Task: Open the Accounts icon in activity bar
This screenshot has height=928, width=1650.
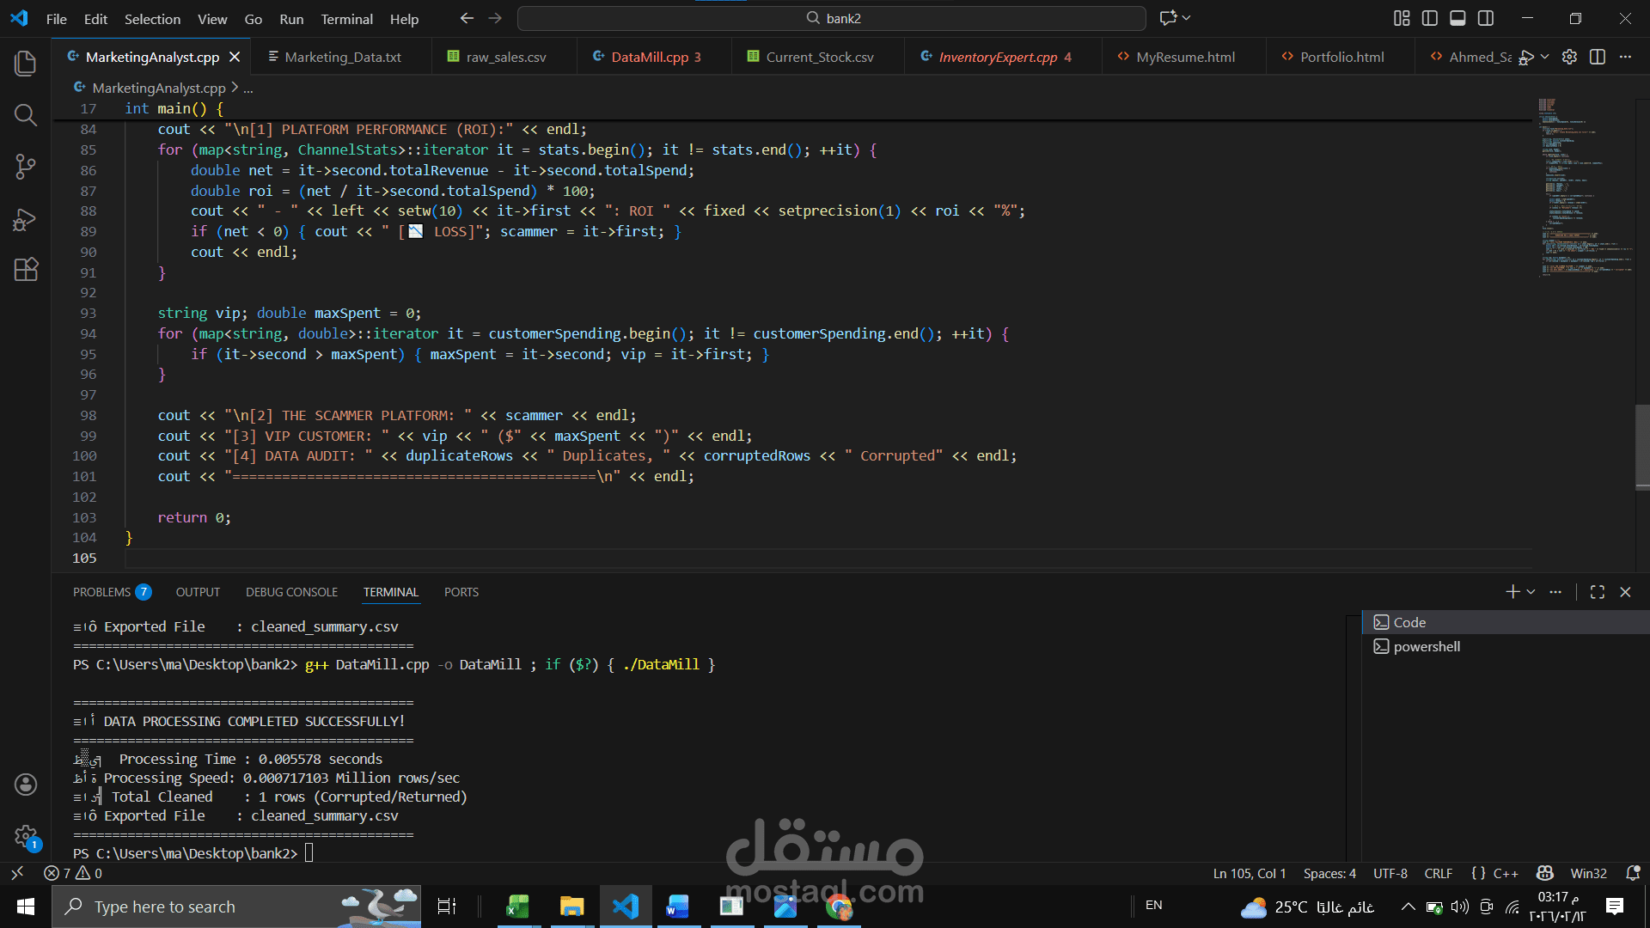Action: coord(26,784)
